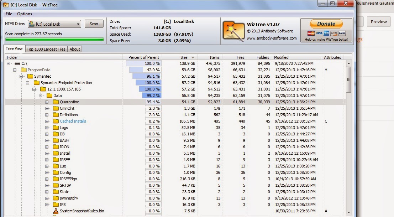Expand the Cached Installs folder node

(47, 121)
